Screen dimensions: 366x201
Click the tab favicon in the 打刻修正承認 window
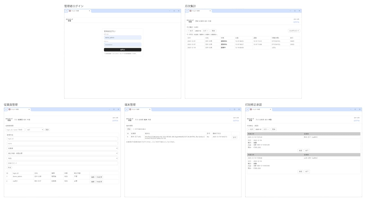[251, 109]
